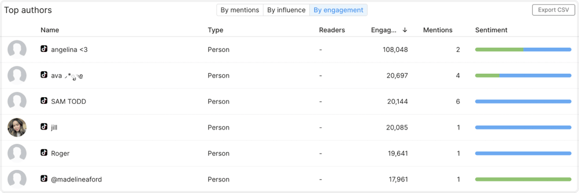Click TikTok icon beside angelina <3
579x193 pixels.
44,49
